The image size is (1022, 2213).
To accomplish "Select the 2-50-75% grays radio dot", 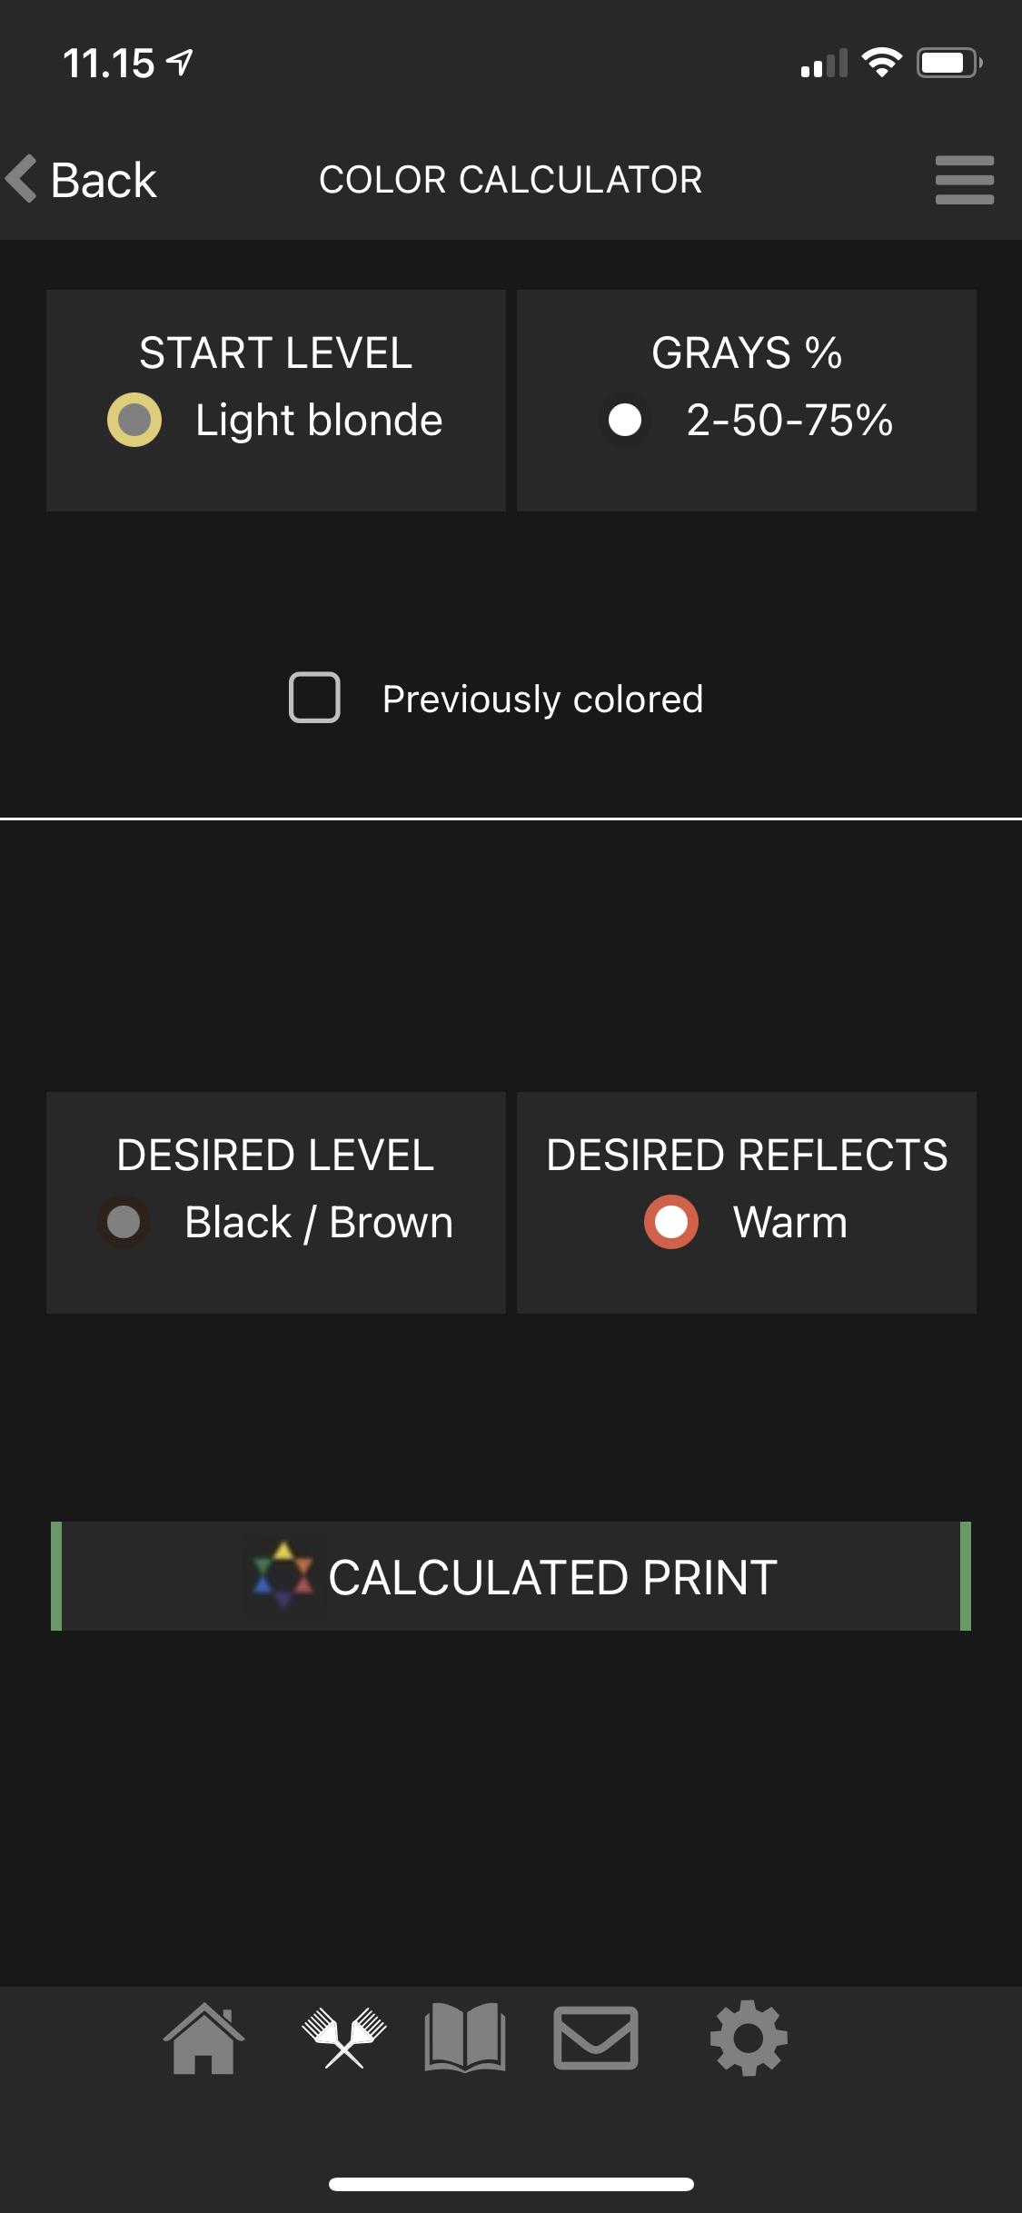I will [625, 420].
